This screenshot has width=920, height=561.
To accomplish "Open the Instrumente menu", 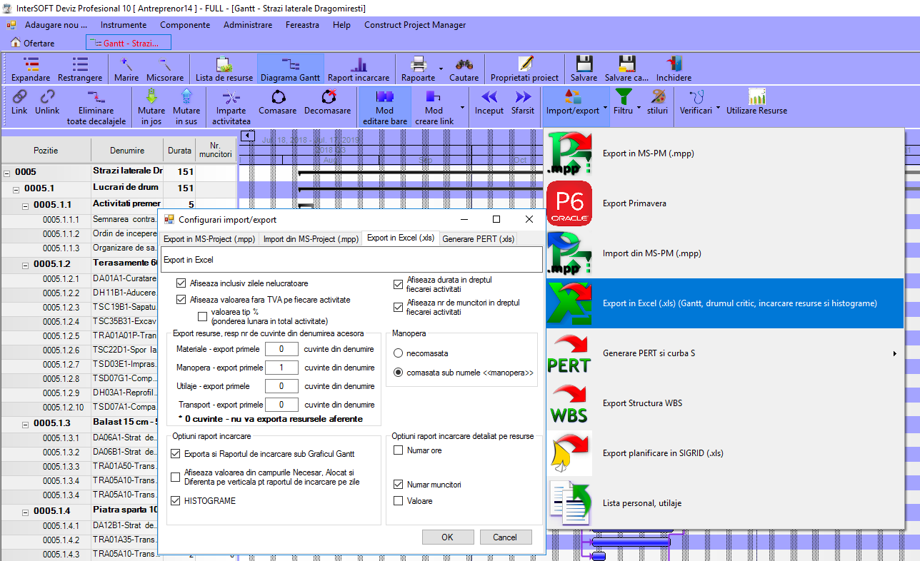I will 124,25.
